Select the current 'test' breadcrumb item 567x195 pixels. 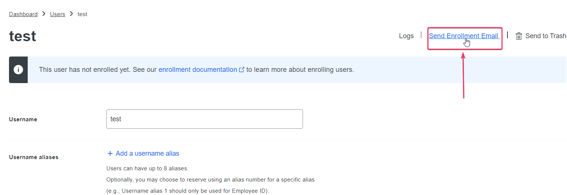click(82, 14)
